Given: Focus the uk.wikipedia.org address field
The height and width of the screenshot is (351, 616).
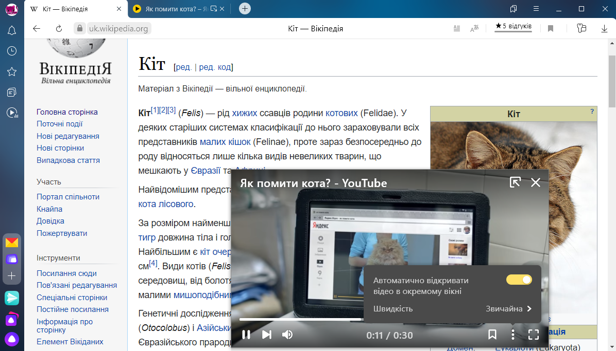Looking at the screenshot, I should pyautogui.click(x=118, y=28).
